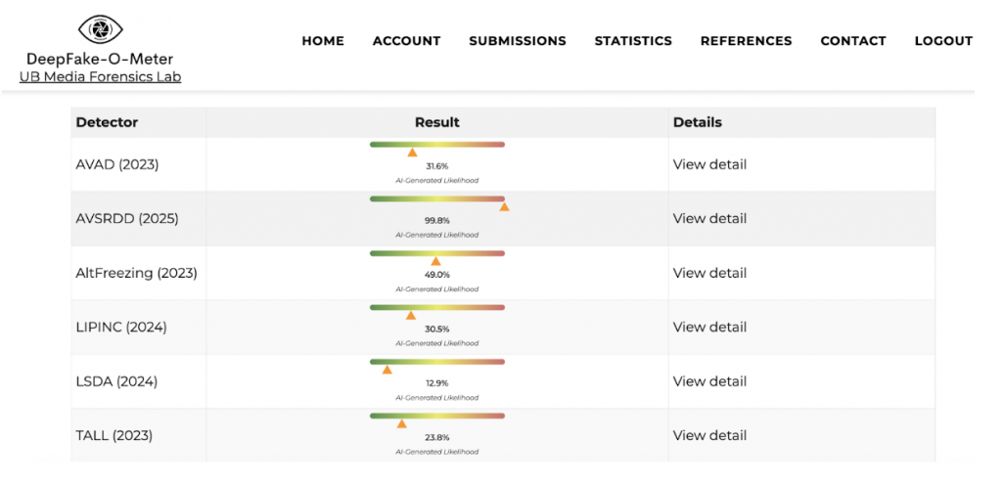Open View detail for LSDA (2024)

[709, 381]
